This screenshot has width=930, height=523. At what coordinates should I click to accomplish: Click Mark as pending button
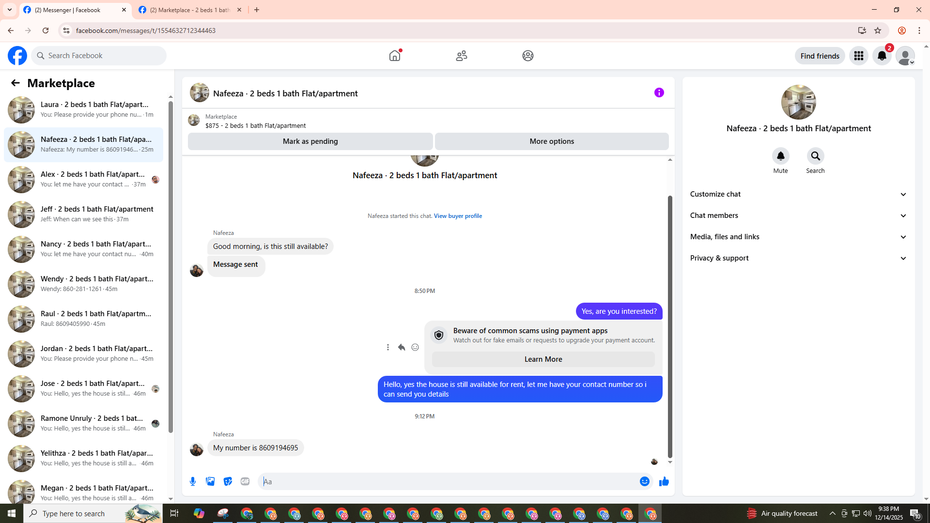pyautogui.click(x=310, y=141)
